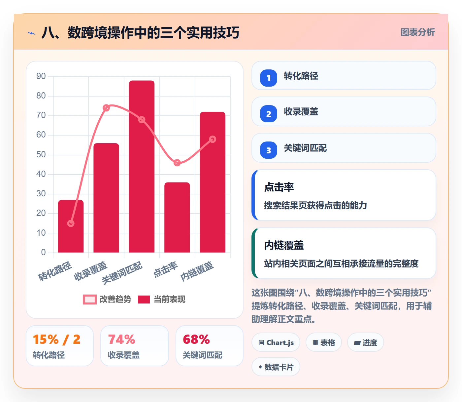Open the 点击率 definition card

[x=344, y=195]
